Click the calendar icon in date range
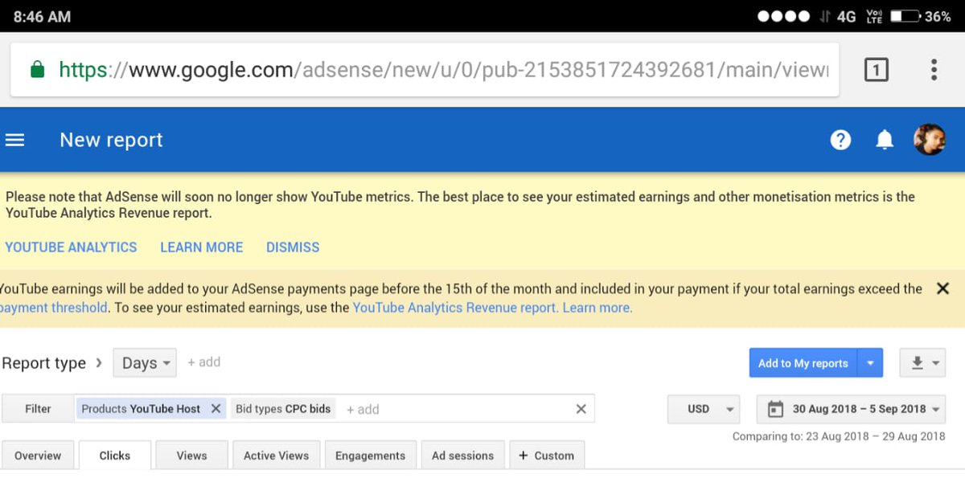The image size is (965, 482). pos(775,409)
